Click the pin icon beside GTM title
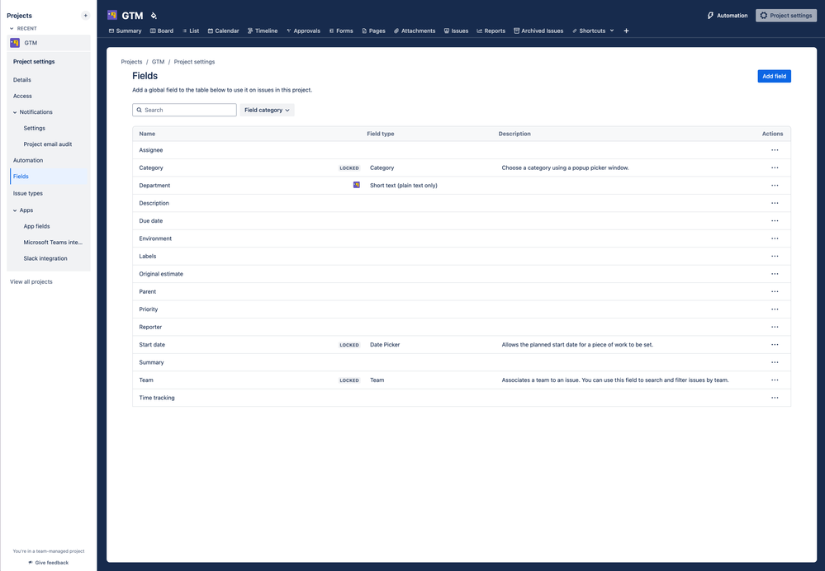Screen dimensions: 825x571 coord(154,16)
